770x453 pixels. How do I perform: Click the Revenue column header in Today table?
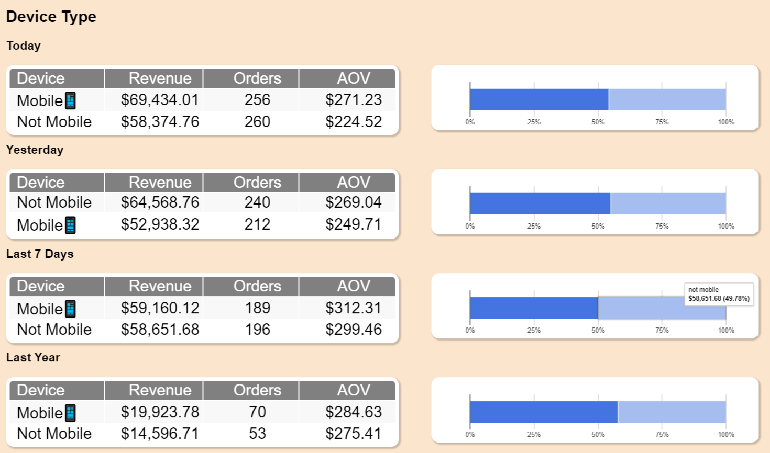point(160,78)
